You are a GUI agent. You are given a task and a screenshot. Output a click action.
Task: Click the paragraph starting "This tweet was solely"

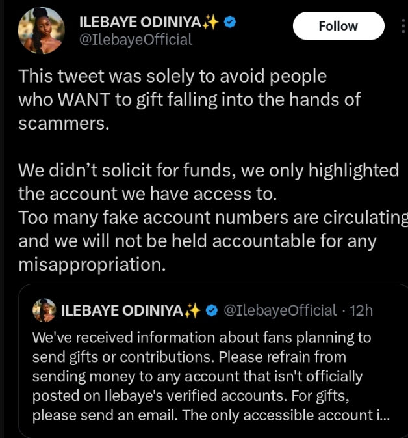click(x=188, y=100)
